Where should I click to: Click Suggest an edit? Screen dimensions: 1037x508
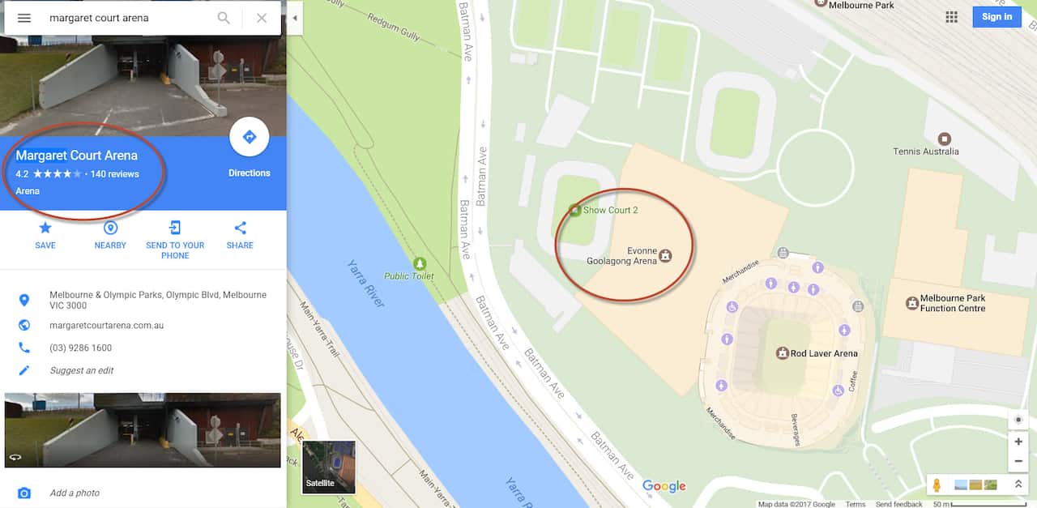tap(82, 370)
